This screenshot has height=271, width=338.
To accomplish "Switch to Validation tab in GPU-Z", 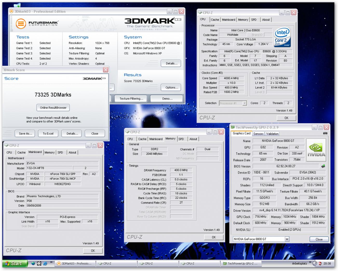I will [x=272, y=134].
